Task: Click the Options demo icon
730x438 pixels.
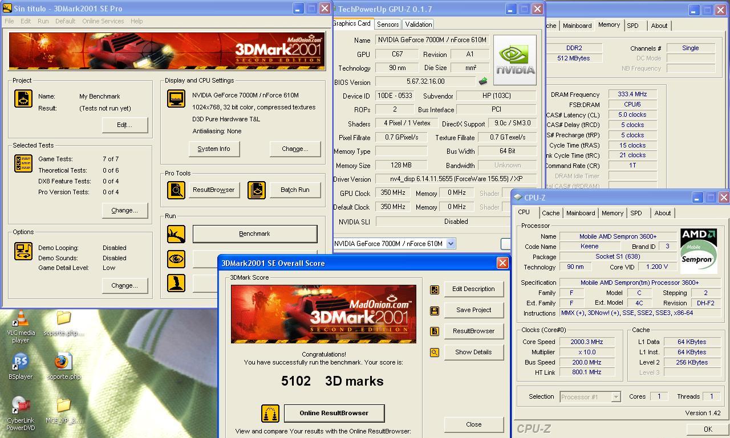Action: 23,251
